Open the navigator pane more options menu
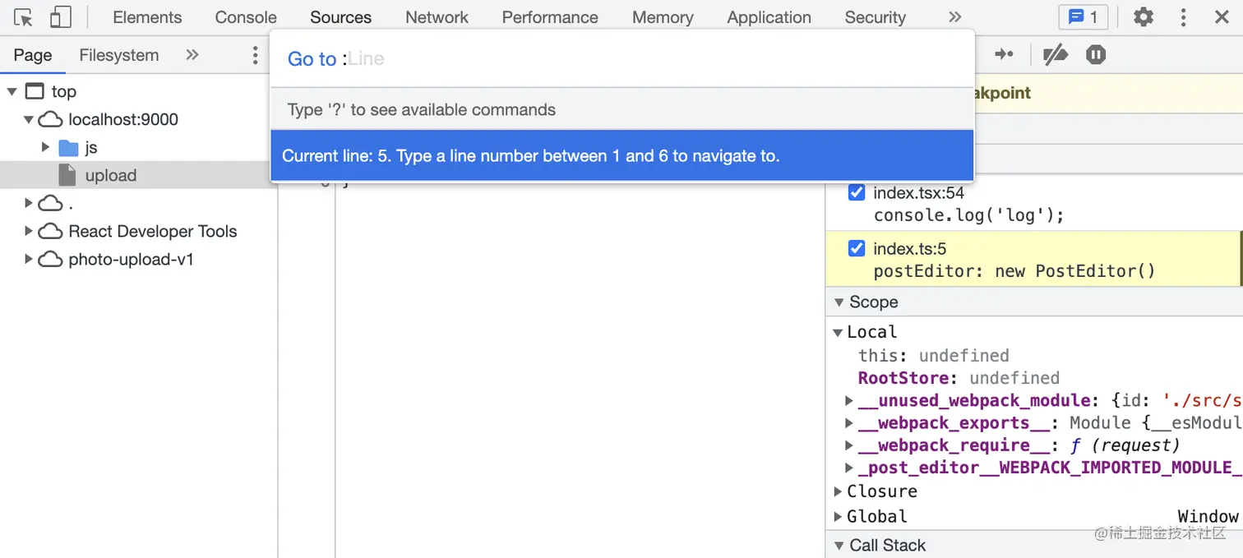The height and width of the screenshot is (558, 1243). pos(255,55)
